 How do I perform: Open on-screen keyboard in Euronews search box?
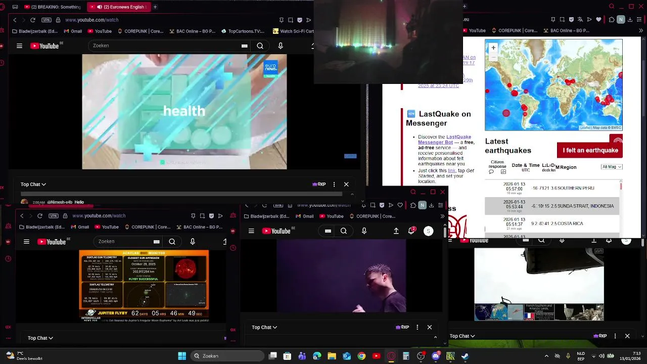point(244,46)
